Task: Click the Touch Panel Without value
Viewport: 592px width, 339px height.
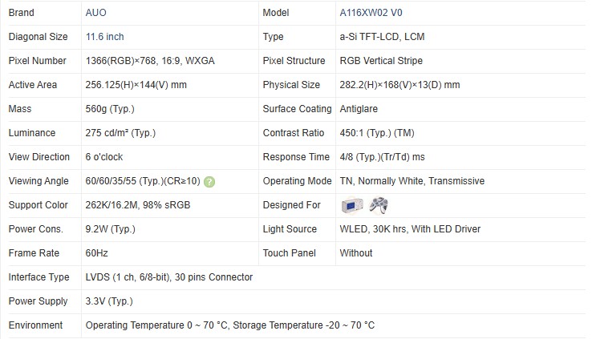Action: coord(356,253)
